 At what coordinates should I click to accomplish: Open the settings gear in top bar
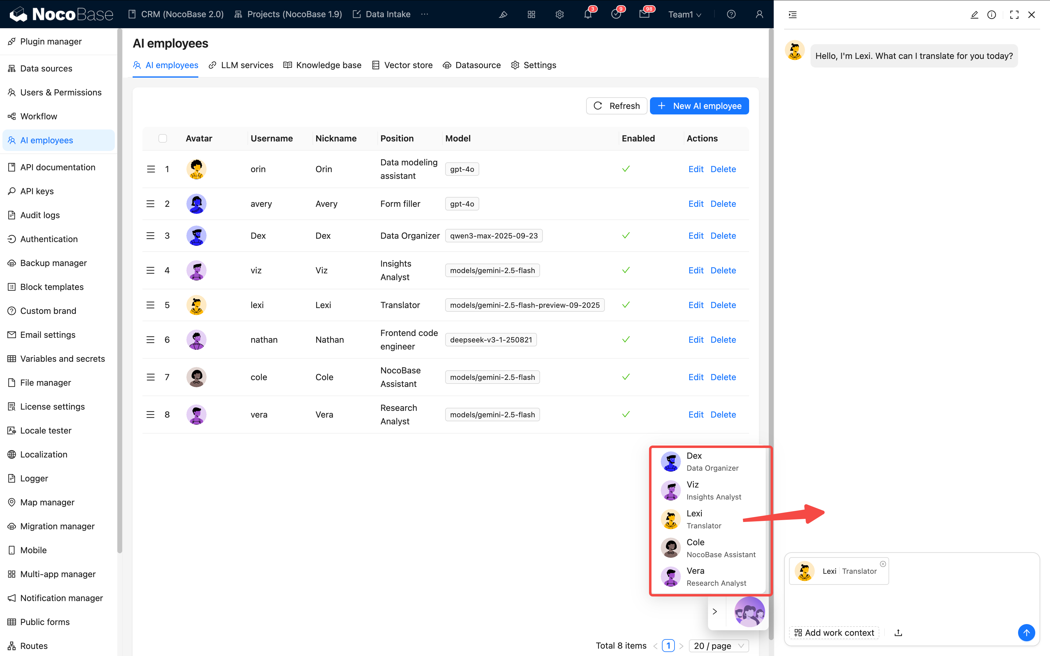coord(559,14)
